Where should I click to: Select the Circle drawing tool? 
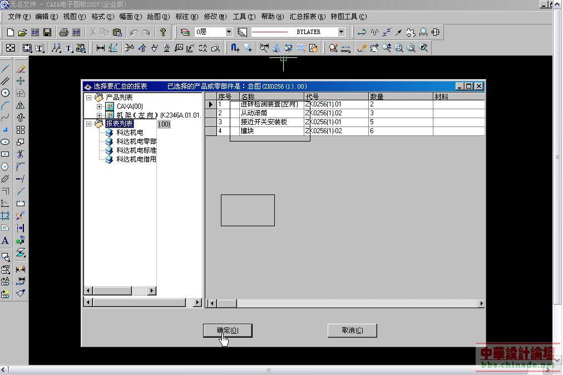pyautogui.click(x=6, y=93)
